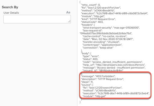Click the "code": access_denied_insufficient_permissions line

tap(113, 62)
